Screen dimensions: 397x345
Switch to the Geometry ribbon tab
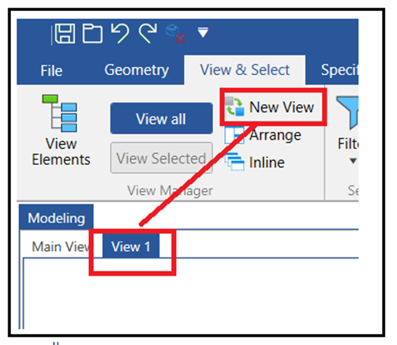click(x=137, y=70)
